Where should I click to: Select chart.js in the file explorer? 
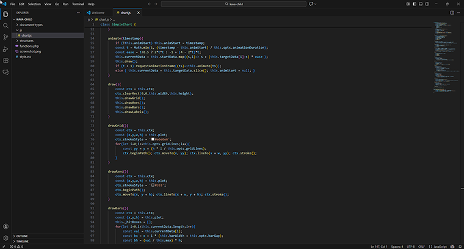coord(48,35)
